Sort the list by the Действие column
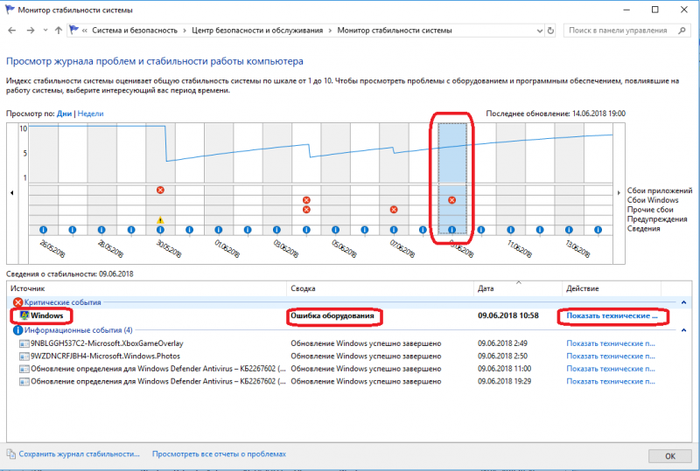 612,288
